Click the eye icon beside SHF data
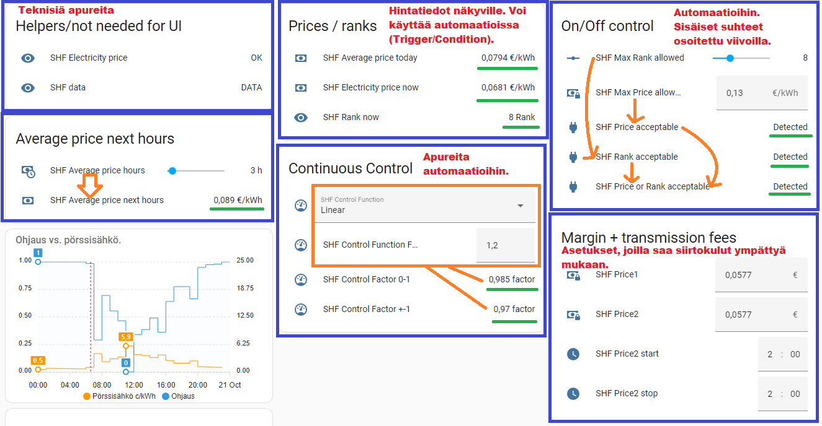822x426 pixels. 28,88
